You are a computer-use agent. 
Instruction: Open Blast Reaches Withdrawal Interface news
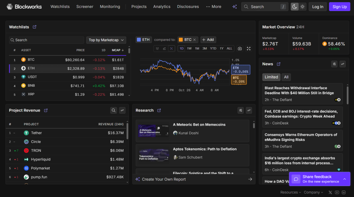(302, 94)
